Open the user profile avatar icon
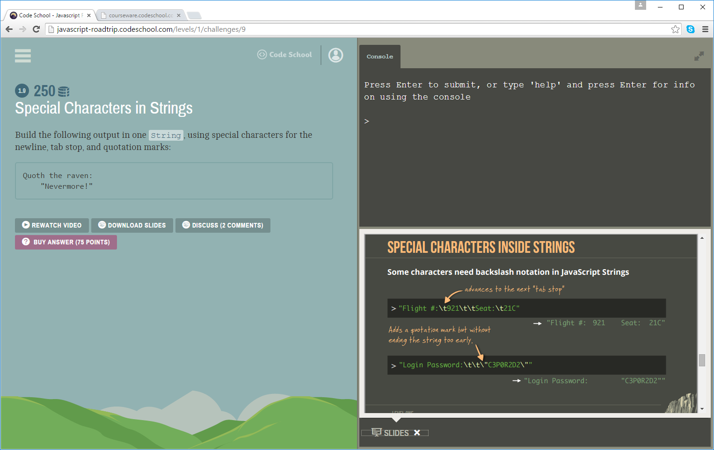This screenshot has width=714, height=450. pos(335,55)
